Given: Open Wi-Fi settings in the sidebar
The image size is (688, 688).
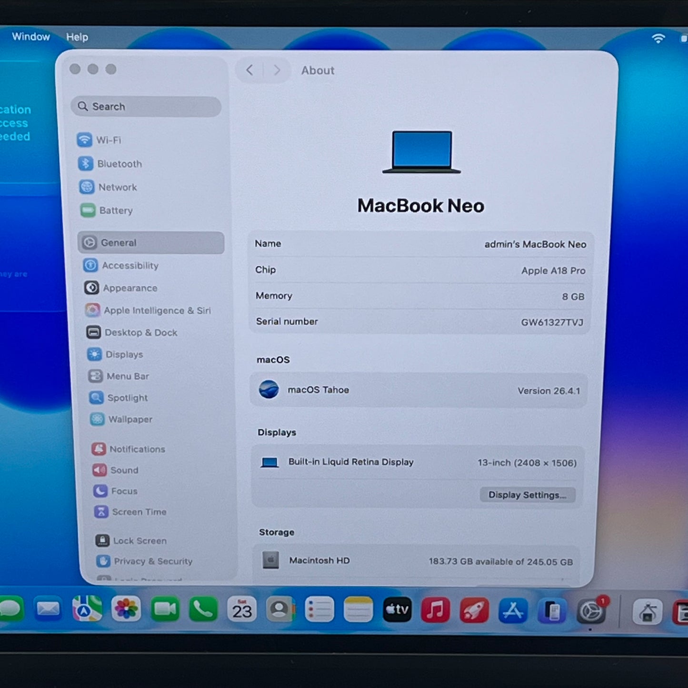Looking at the screenshot, I should (99, 140).
